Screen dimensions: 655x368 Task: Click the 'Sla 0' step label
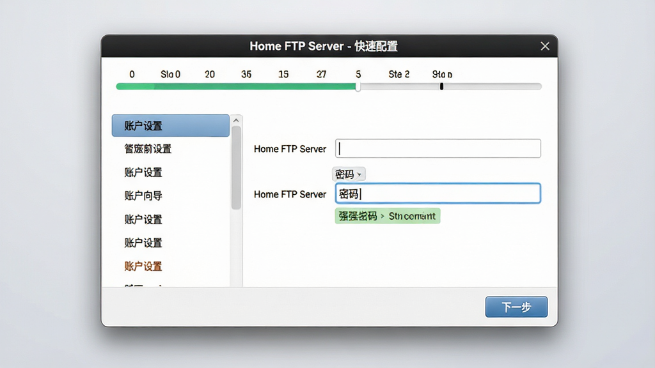[x=170, y=74]
